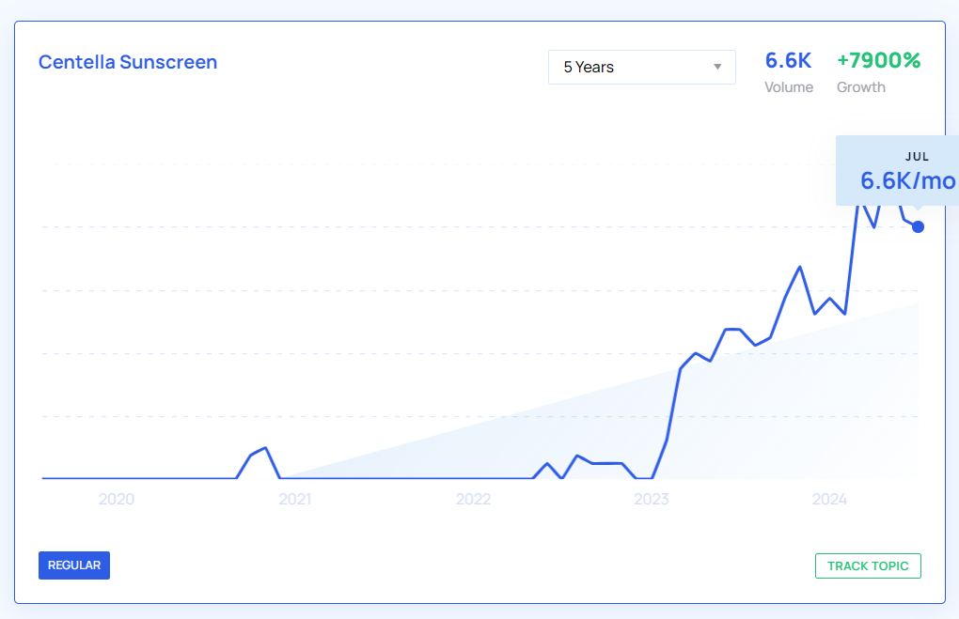This screenshot has height=619, width=959.
Task: Click the +7900% growth figure
Action: [878, 61]
